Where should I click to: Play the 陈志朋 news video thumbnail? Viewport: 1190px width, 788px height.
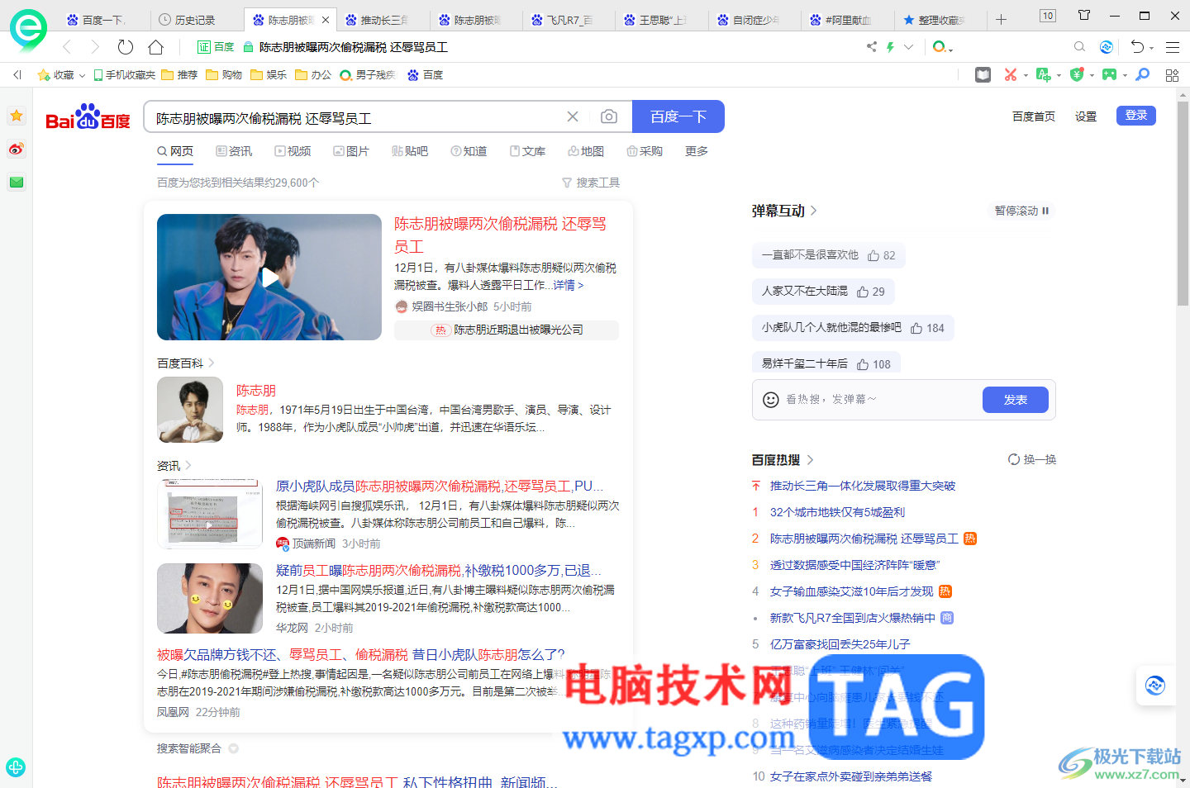point(269,278)
